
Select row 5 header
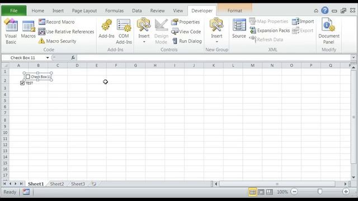tap(5, 100)
